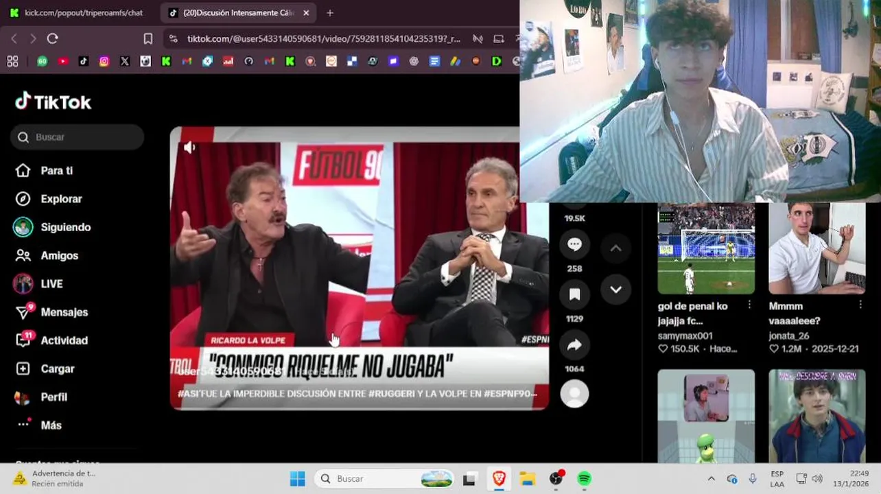Open Mensajes with unread badge
The width and height of the screenshot is (881, 494).
(x=52, y=312)
